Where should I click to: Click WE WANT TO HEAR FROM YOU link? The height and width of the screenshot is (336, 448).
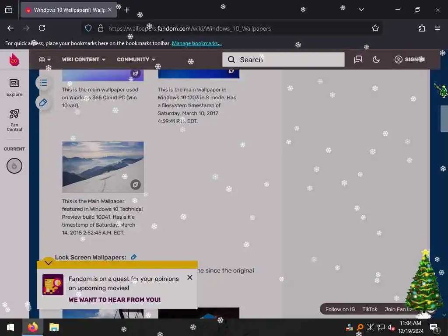(115, 300)
